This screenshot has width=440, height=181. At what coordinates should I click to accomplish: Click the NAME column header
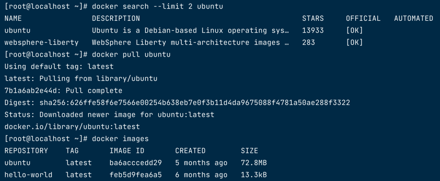point(13,18)
